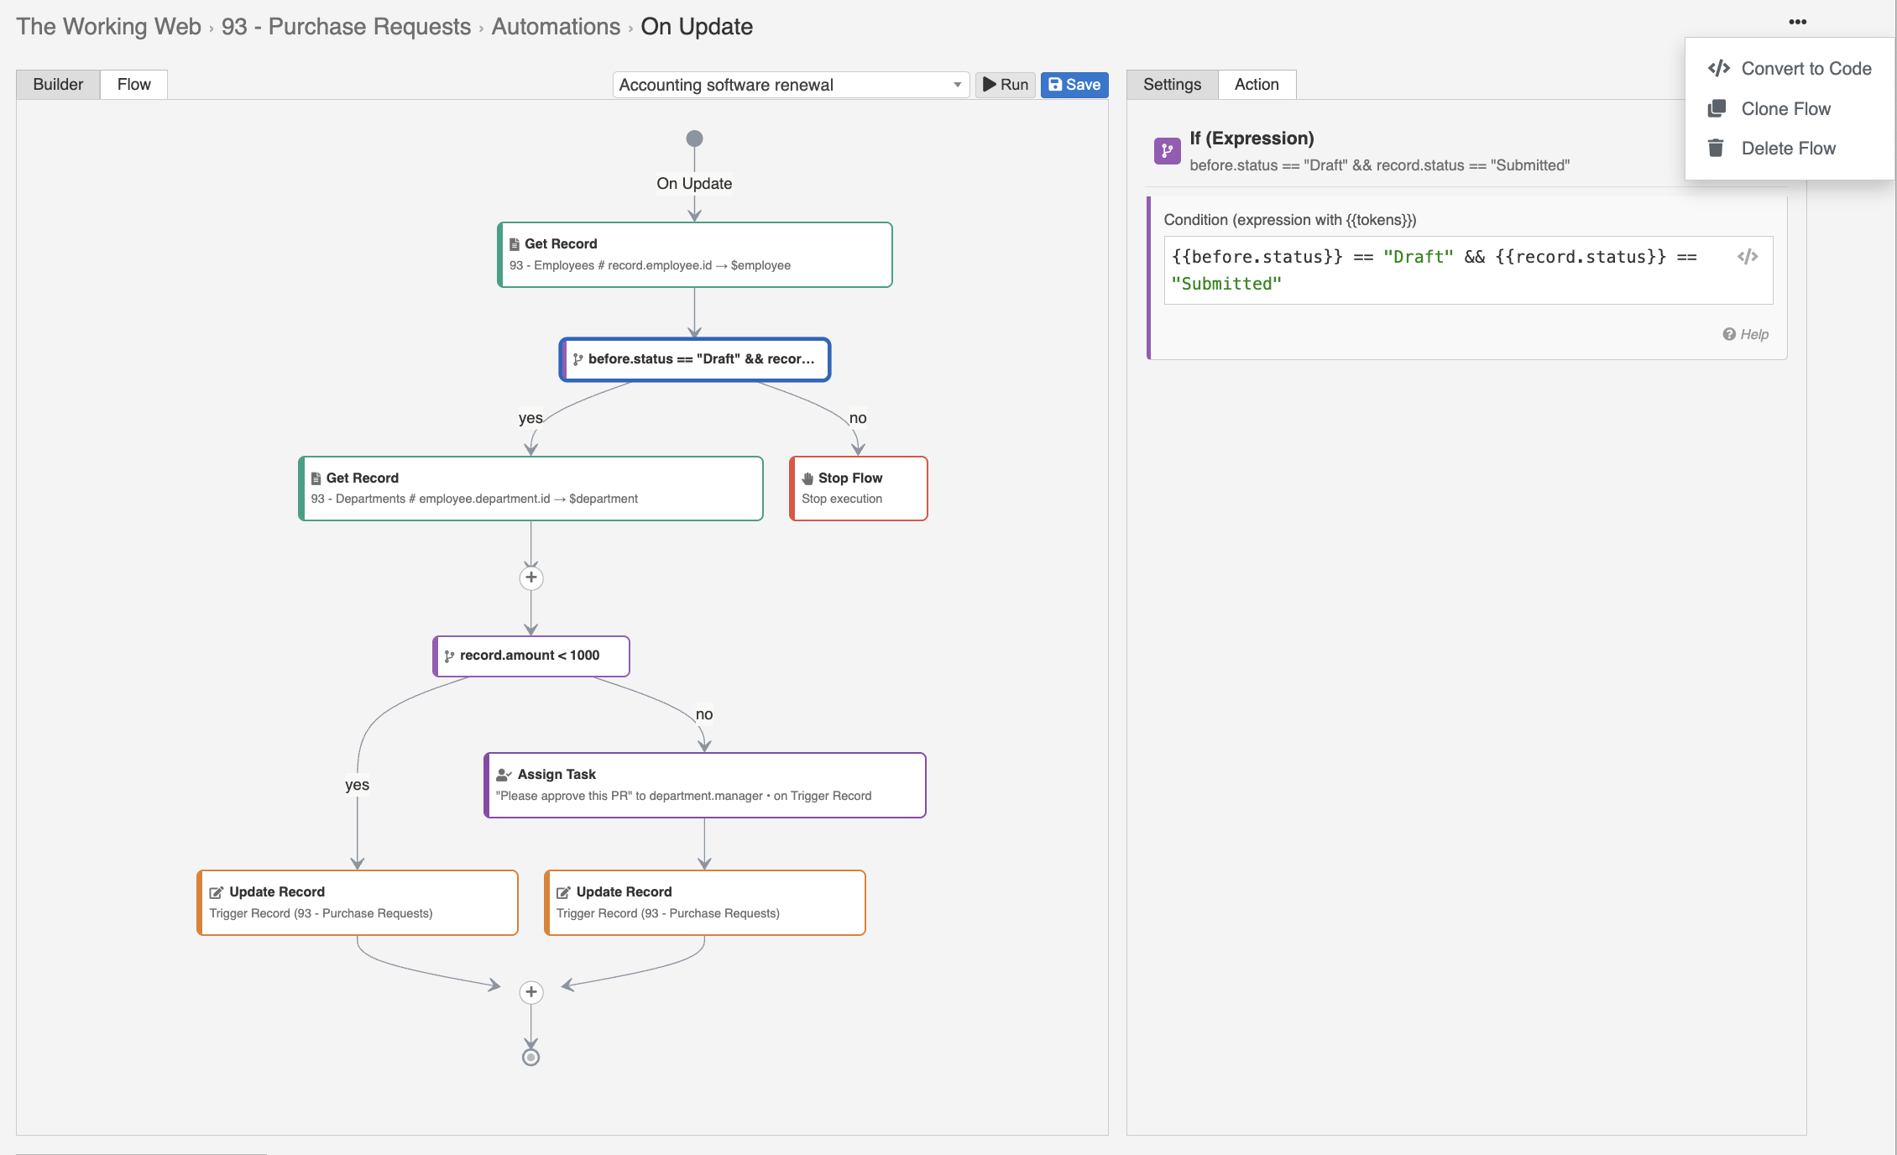Click branch icon in record.amount node

pyautogui.click(x=449, y=656)
